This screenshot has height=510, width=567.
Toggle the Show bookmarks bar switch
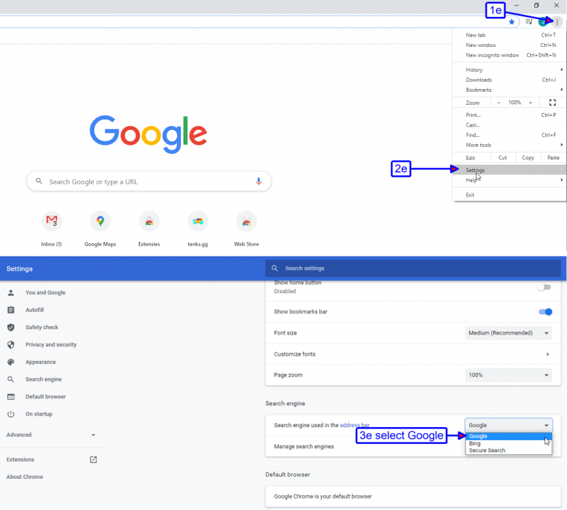coord(545,311)
